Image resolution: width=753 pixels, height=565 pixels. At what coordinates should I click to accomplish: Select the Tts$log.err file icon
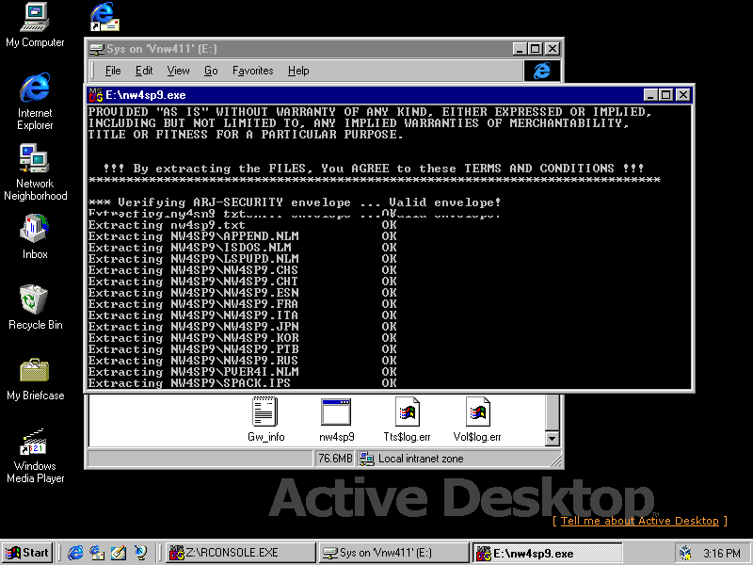click(407, 419)
